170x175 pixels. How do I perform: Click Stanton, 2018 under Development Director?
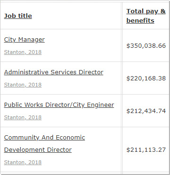click(23, 162)
